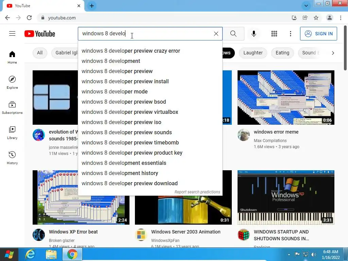Open Windows startup shutdown sounds thumbnail
The image size is (348, 261).
coord(286,197)
